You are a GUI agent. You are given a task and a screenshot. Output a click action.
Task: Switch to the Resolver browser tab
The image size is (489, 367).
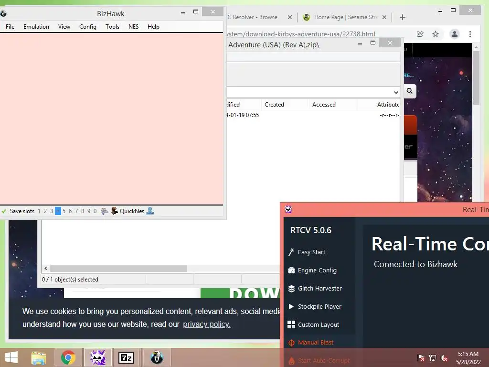(253, 17)
